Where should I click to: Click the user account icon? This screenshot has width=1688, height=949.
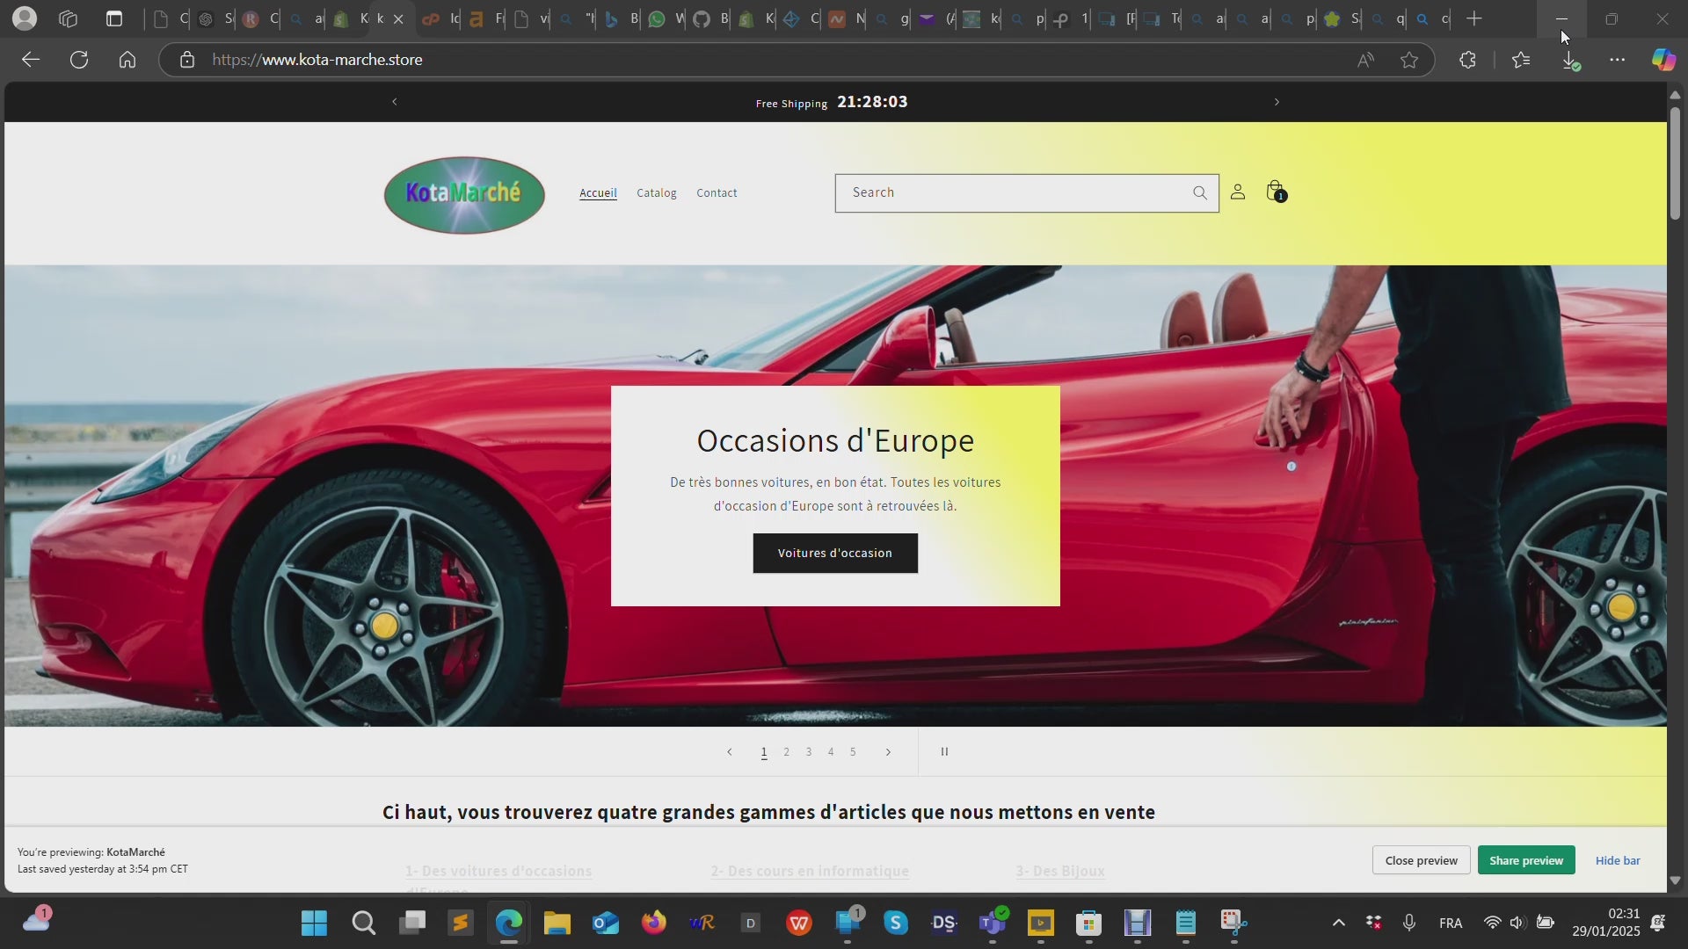(x=1238, y=192)
